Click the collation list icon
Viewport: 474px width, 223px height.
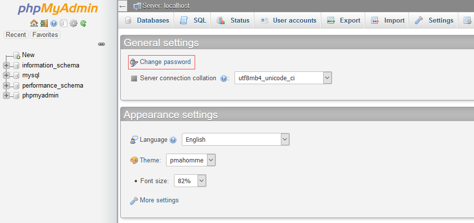(x=134, y=79)
